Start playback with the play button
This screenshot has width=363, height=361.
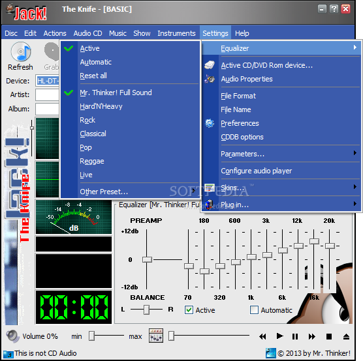pos(279,336)
